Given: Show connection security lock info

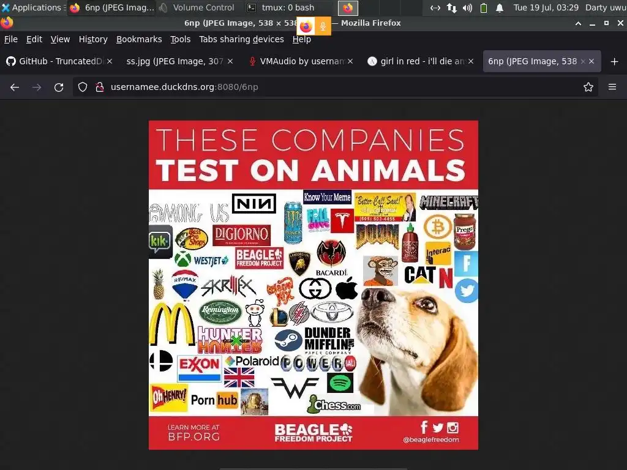Looking at the screenshot, I should click(x=100, y=87).
